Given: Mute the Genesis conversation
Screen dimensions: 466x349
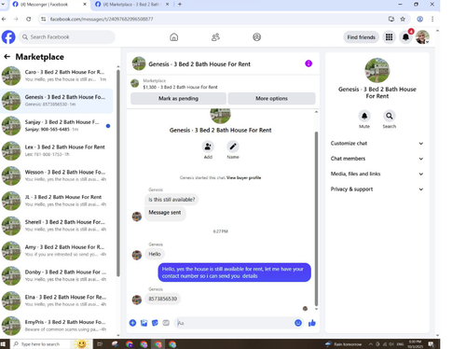Looking at the screenshot, I should pos(364,116).
